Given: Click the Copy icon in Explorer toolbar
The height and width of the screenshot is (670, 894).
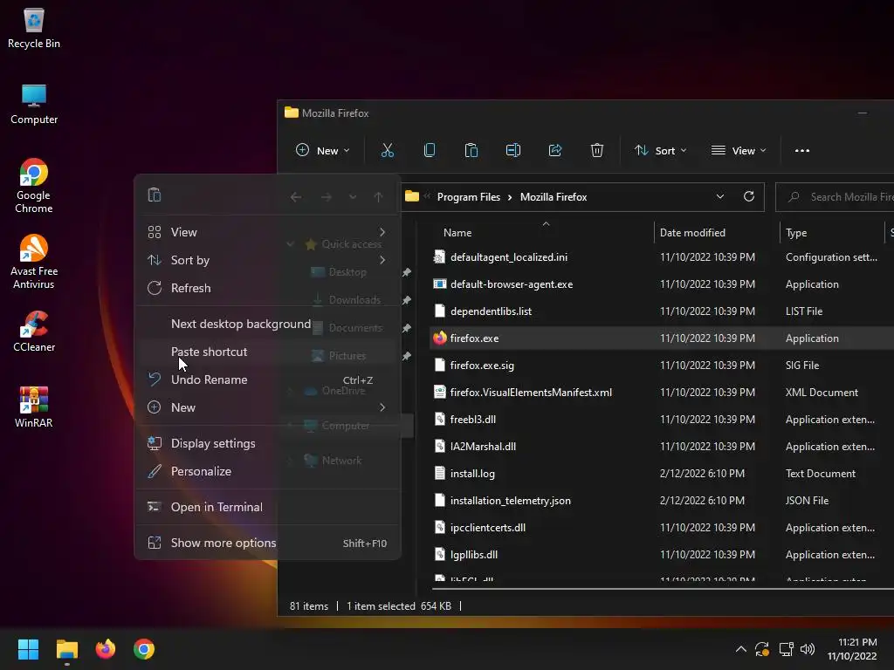Looking at the screenshot, I should 430,150.
